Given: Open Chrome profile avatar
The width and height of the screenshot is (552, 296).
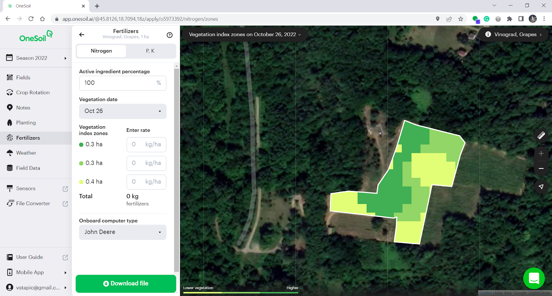Looking at the screenshot, I should coord(533,19).
